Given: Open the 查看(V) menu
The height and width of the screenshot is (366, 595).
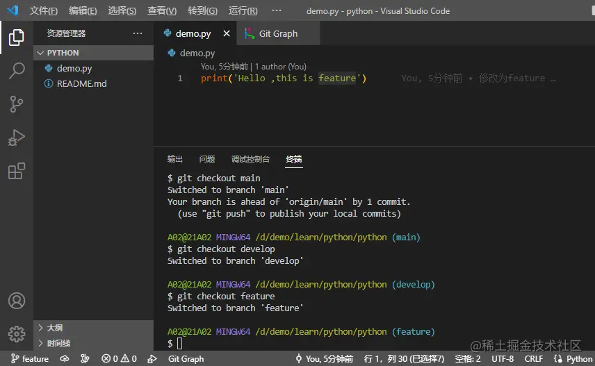Looking at the screenshot, I should pyautogui.click(x=162, y=10).
